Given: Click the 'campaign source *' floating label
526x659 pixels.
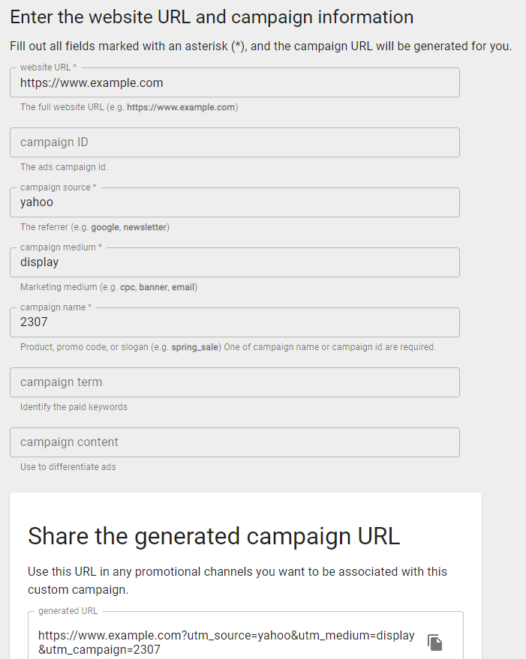Looking at the screenshot, I should tap(58, 187).
